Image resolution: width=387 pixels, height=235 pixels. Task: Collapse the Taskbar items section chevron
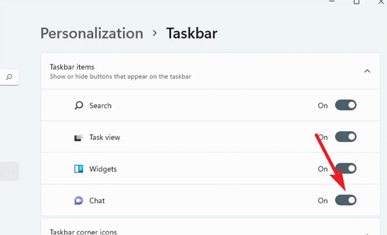click(367, 71)
